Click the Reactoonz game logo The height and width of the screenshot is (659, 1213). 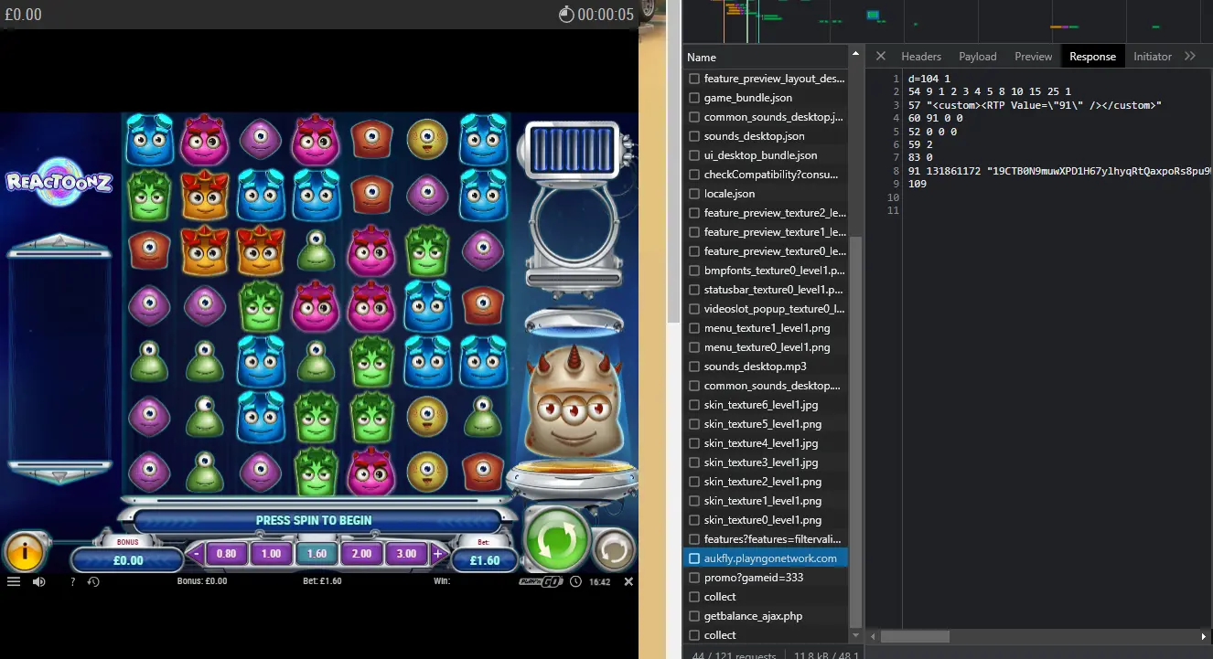[x=59, y=180]
